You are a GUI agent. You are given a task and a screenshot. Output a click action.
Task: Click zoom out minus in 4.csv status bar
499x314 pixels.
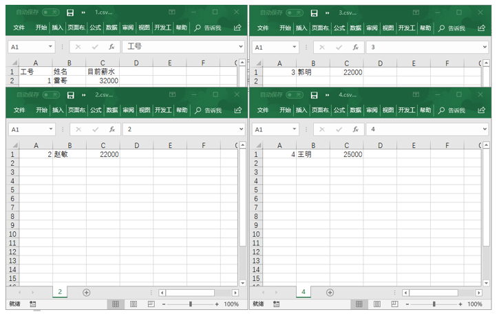pos(407,304)
